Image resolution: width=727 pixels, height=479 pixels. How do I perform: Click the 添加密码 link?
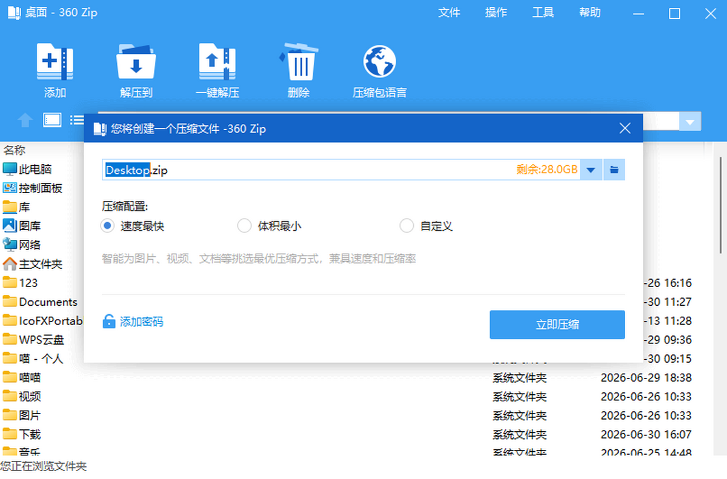[142, 322]
